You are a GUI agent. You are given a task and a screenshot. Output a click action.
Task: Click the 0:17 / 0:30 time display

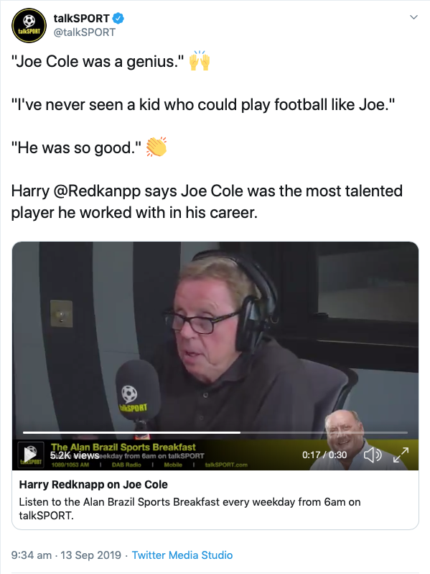tap(324, 455)
